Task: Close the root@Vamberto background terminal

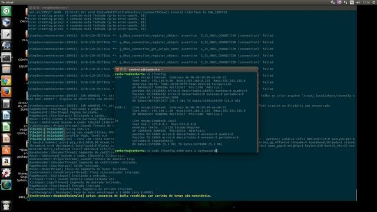Action: coord(31,8)
